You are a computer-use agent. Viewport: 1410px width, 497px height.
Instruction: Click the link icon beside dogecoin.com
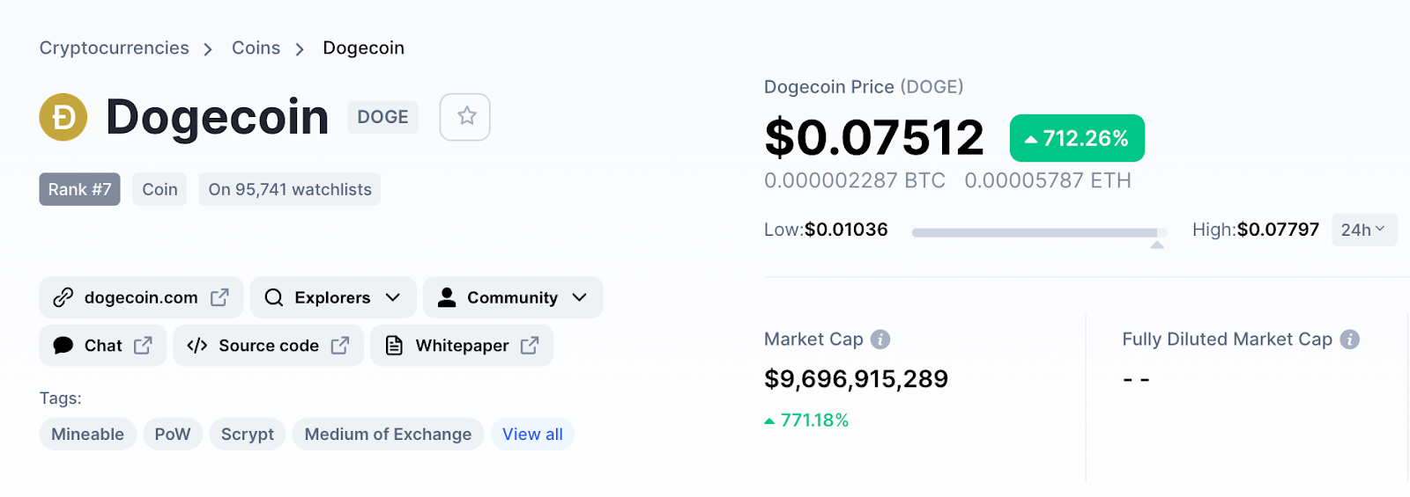(63, 297)
